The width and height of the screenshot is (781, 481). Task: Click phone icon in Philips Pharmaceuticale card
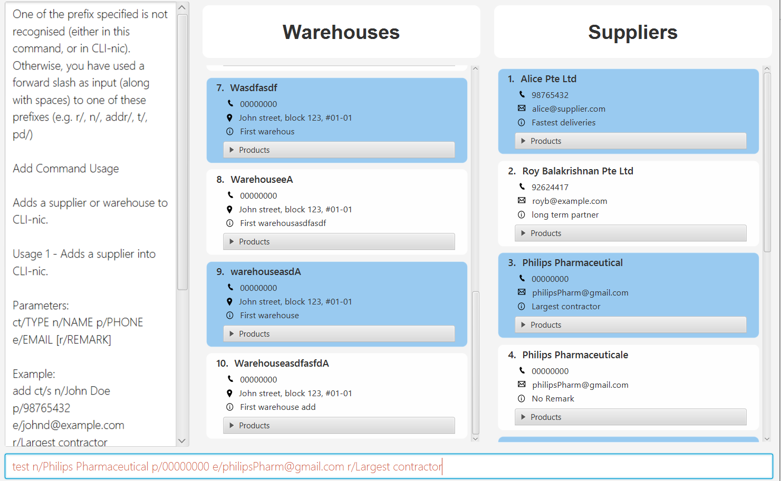[x=522, y=370]
